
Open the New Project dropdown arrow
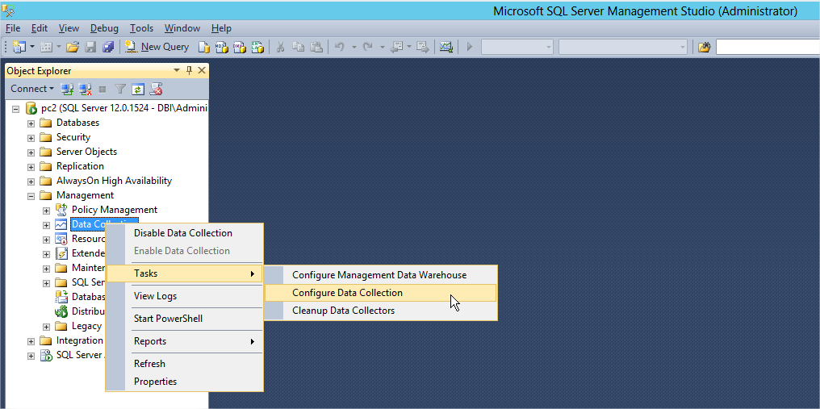(32, 47)
